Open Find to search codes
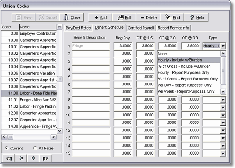 [x=172, y=18]
